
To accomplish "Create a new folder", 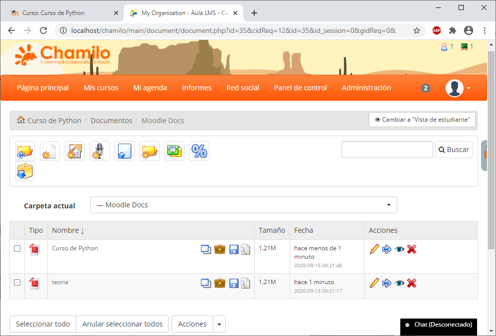I will tap(149, 151).
